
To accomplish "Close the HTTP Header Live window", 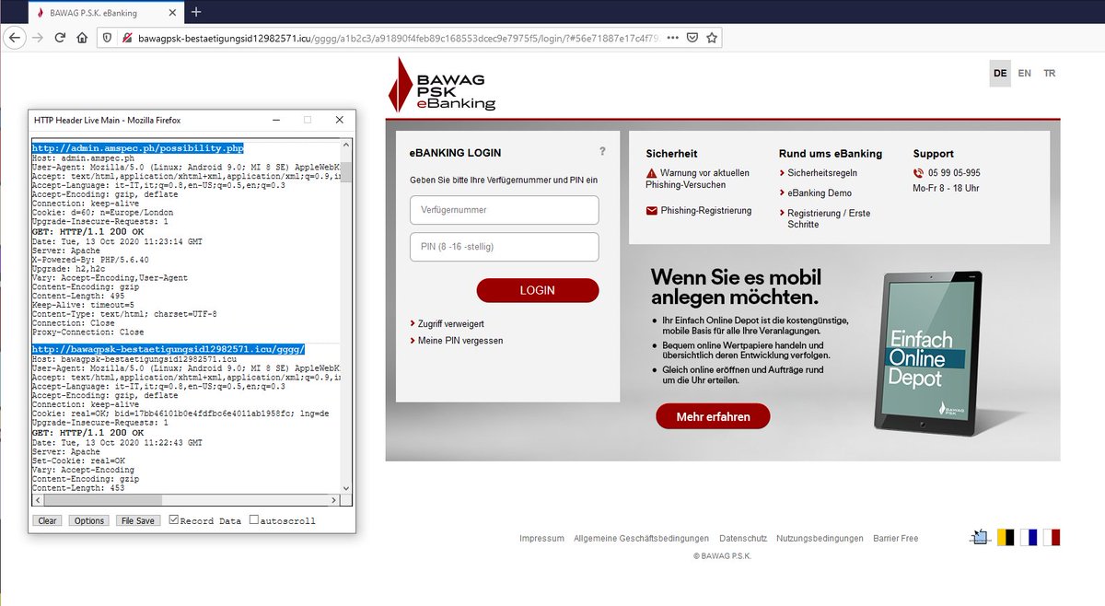I will tap(339, 120).
